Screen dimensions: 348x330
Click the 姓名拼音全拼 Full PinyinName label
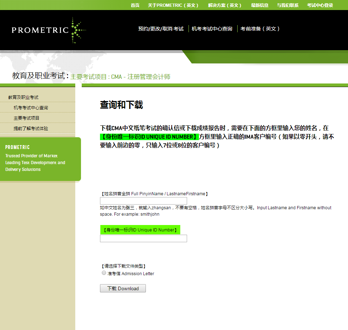(155, 194)
